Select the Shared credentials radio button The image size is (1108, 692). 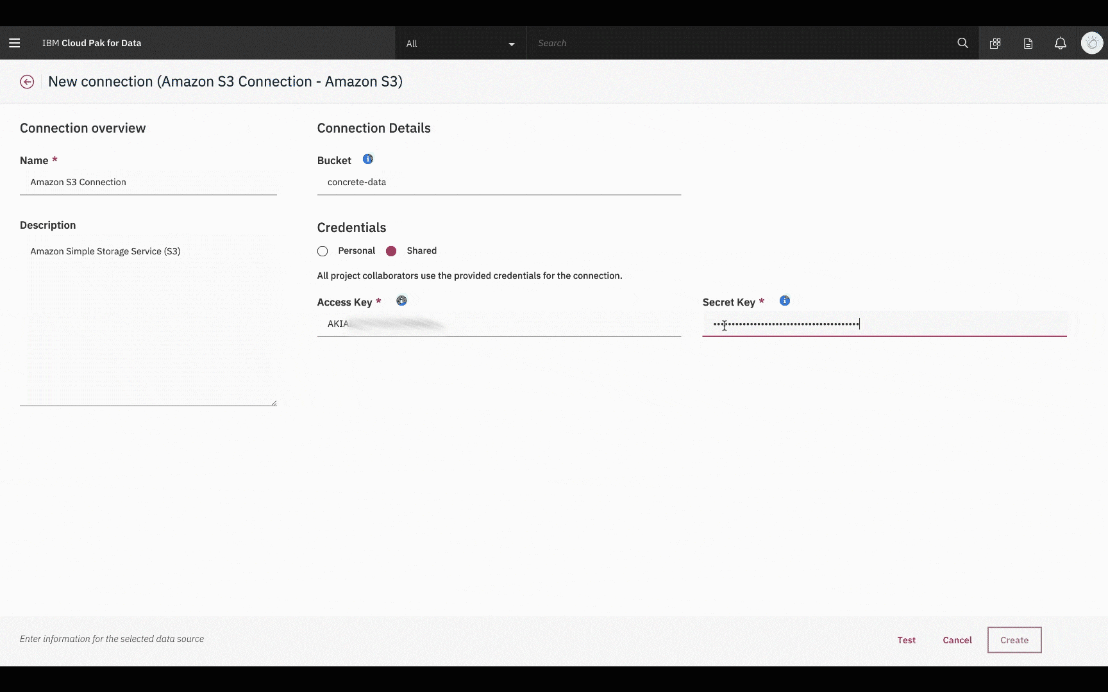point(391,251)
